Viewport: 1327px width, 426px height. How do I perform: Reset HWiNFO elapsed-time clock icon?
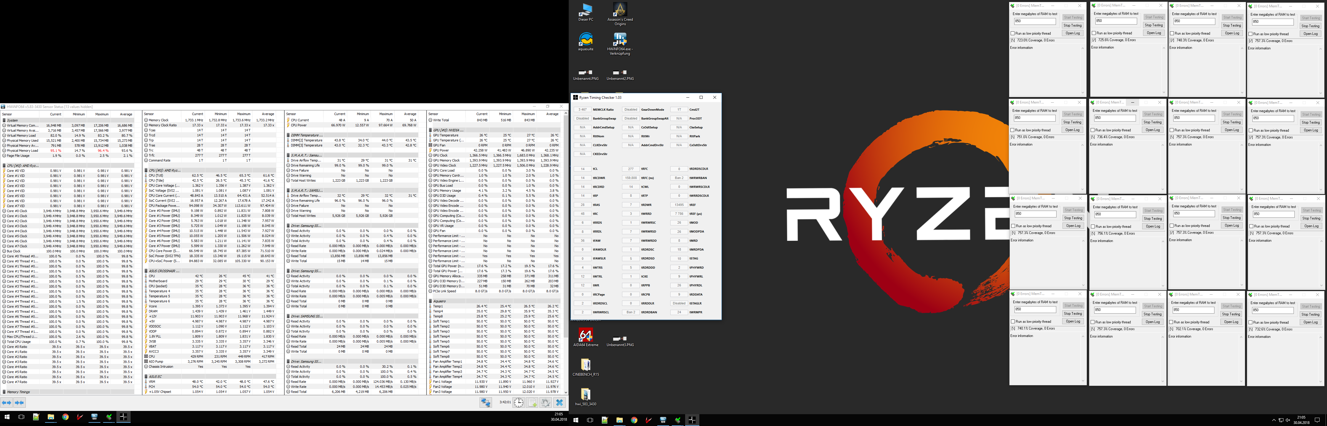(519, 403)
